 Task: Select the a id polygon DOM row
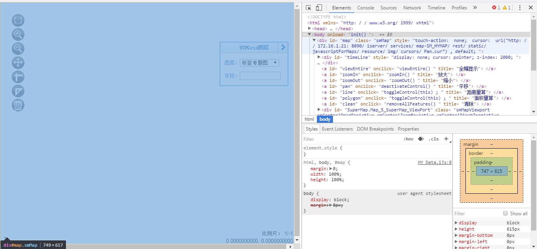click(416, 98)
